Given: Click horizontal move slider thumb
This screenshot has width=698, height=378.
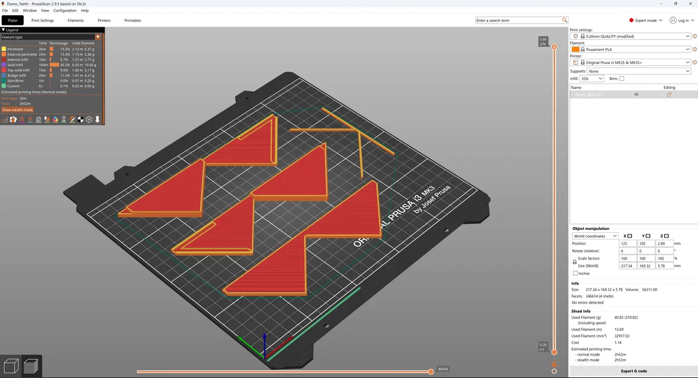Looking at the screenshot, I should pos(431,371).
